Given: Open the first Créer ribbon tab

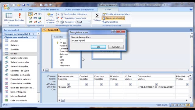Looking at the screenshot, I should tap(30, 9).
